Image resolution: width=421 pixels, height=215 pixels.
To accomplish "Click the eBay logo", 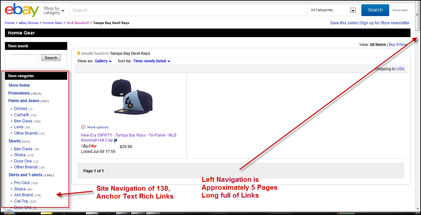I will pyautogui.click(x=22, y=10).
